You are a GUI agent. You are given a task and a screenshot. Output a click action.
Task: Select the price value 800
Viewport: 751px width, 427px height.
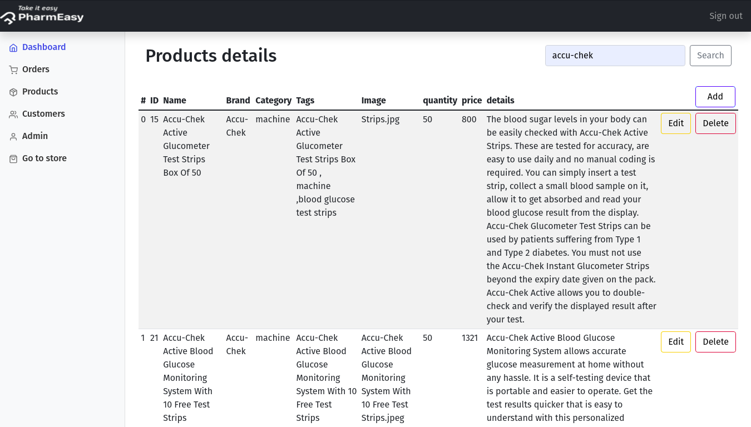[469, 120]
